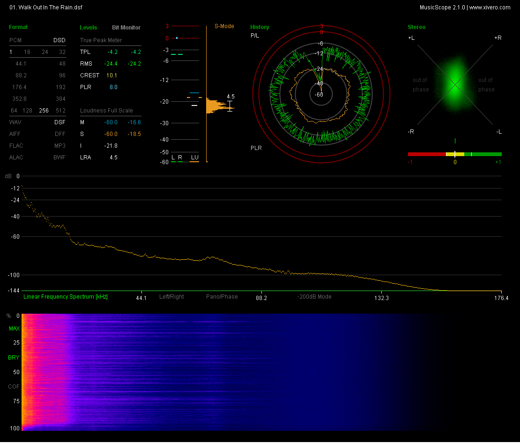Screen dimensions: 520x443
Task: Click the Linear Frequency Spectrum label
Action: click(66, 297)
